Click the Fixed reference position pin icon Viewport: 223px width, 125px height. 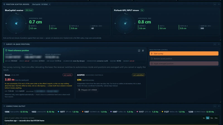6,51
